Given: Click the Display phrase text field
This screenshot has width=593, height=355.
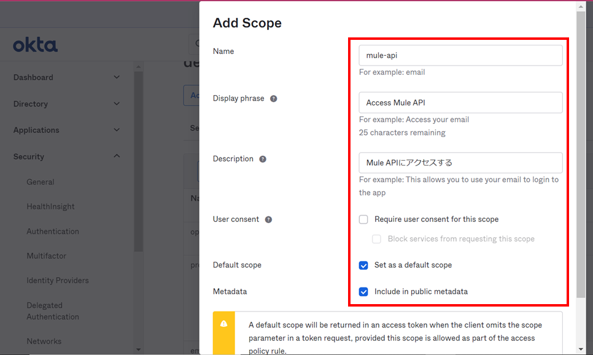Looking at the screenshot, I should pyautogui.click(x=460, y=102).
